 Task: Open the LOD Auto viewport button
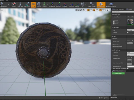pos(2,10)
